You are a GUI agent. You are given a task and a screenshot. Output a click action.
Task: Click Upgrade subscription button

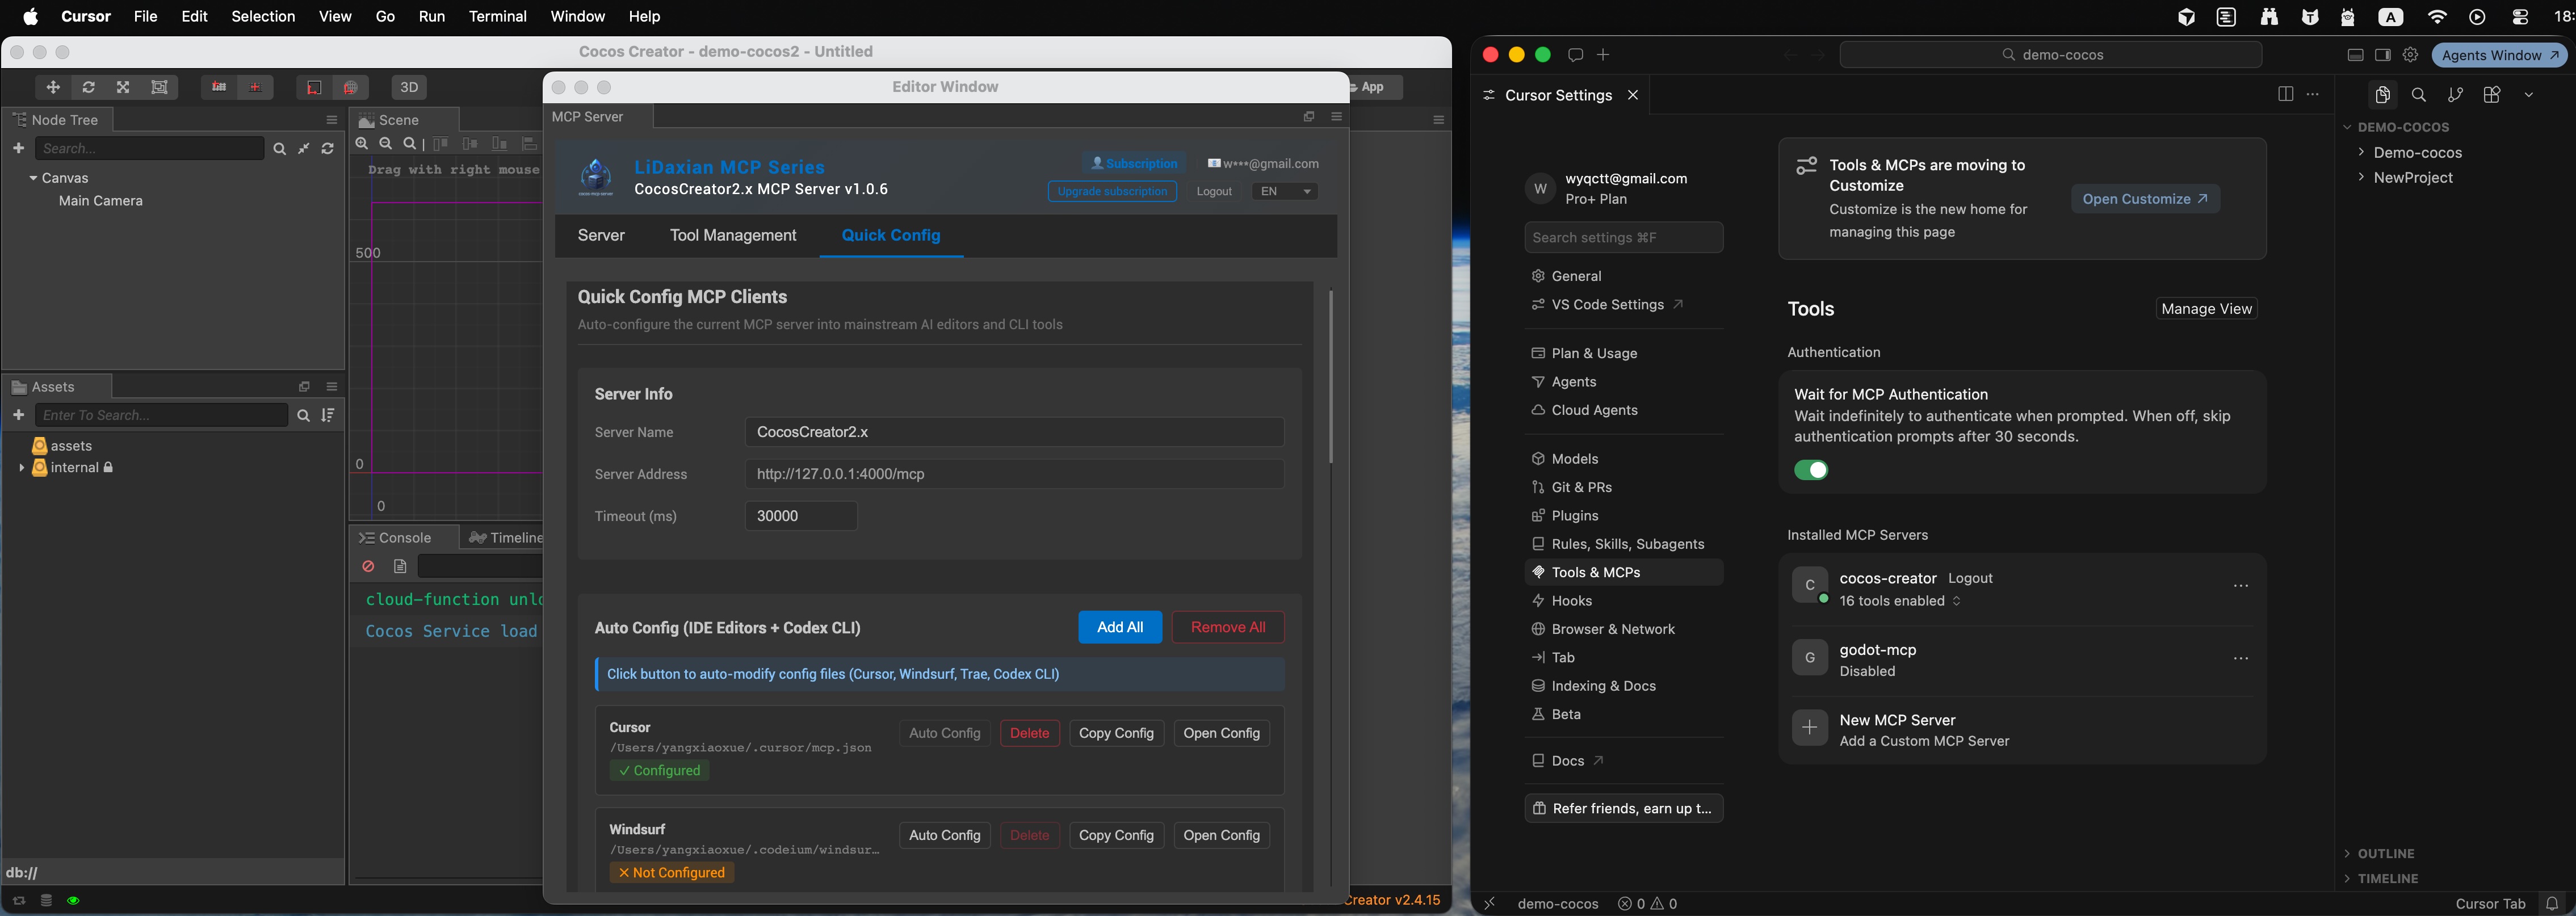(1112, 191)
